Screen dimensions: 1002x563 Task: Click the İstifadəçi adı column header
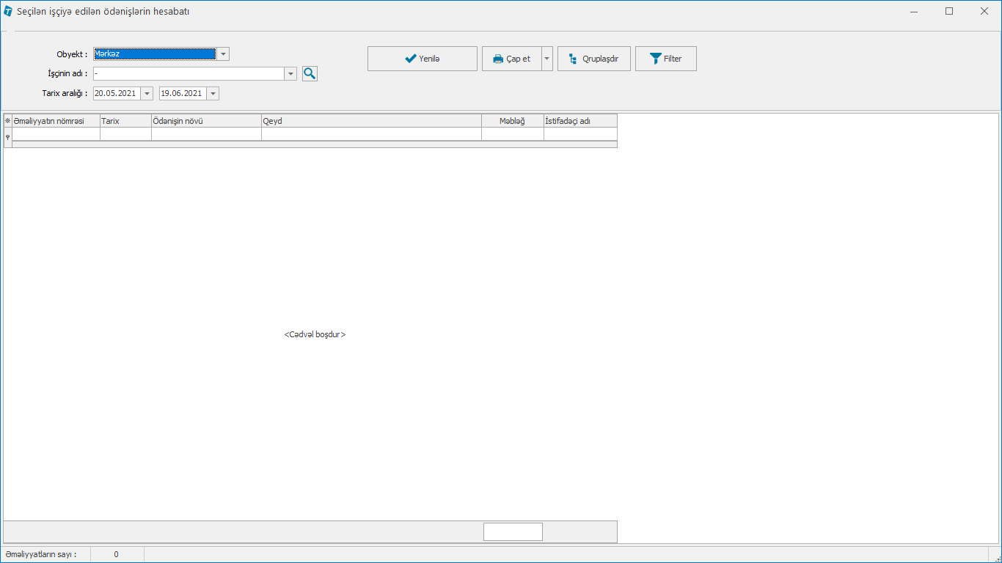[x=579, y=121]
